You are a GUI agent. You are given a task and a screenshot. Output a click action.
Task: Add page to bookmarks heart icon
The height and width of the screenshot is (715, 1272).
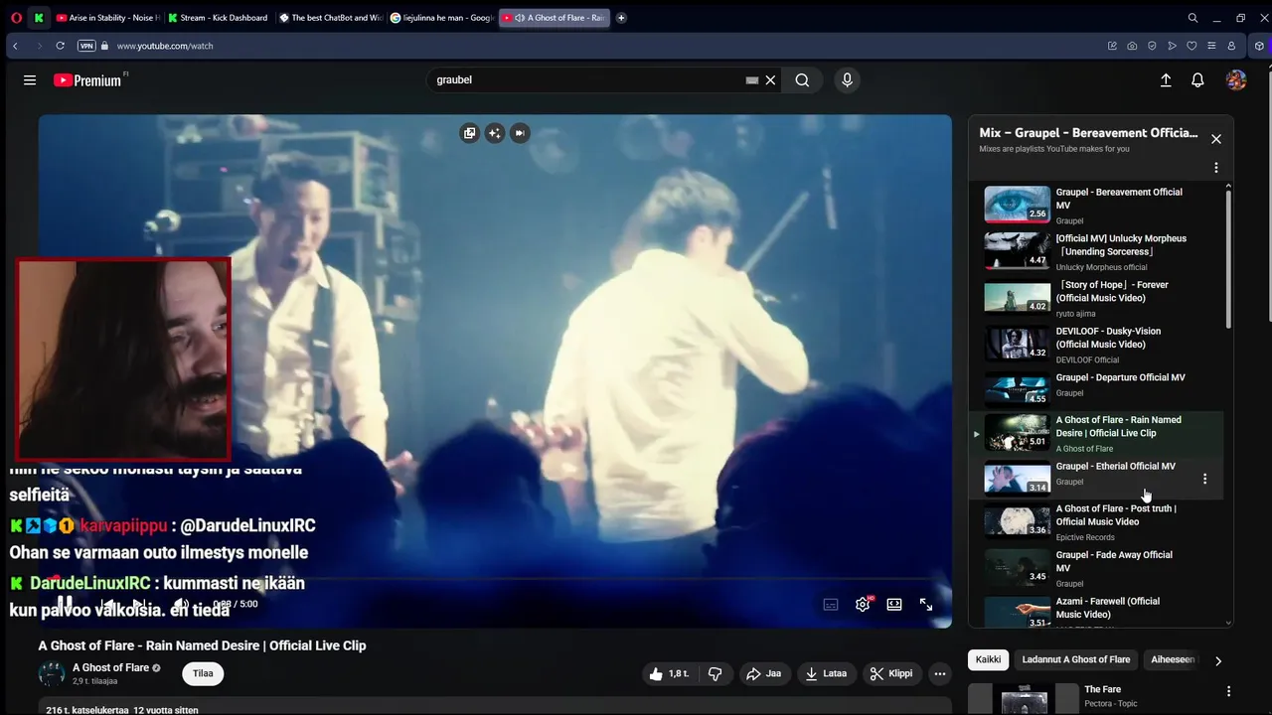click(x=1192, y=46)
